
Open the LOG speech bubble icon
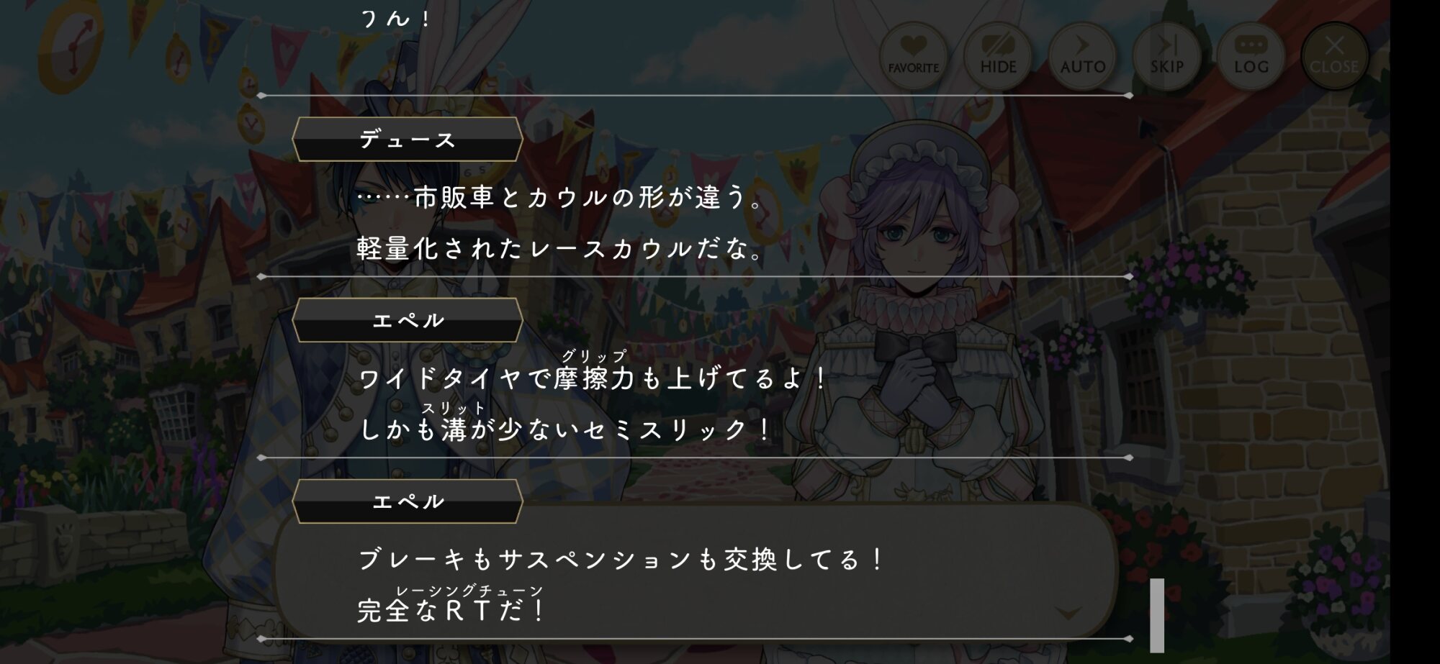click(x=1251, y=55)
